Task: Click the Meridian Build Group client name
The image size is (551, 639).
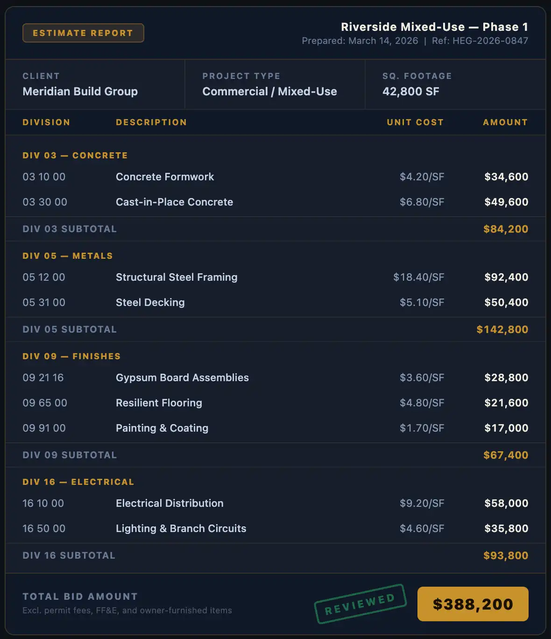Action: [80, 92]
